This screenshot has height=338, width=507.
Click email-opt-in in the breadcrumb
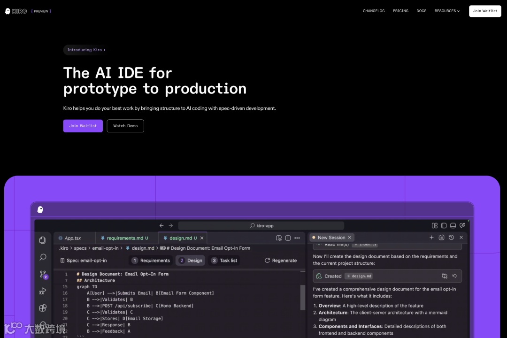coord(106,248)
